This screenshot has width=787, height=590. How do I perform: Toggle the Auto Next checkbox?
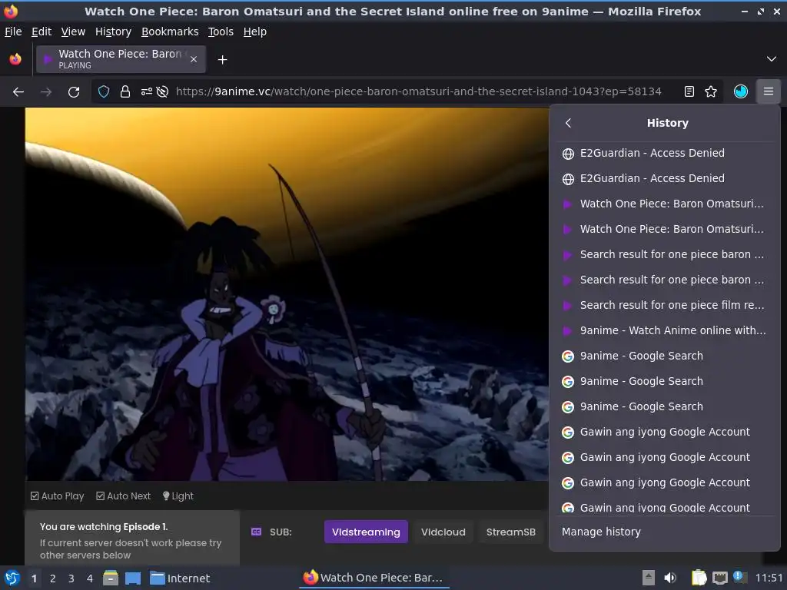click(124, 496)
